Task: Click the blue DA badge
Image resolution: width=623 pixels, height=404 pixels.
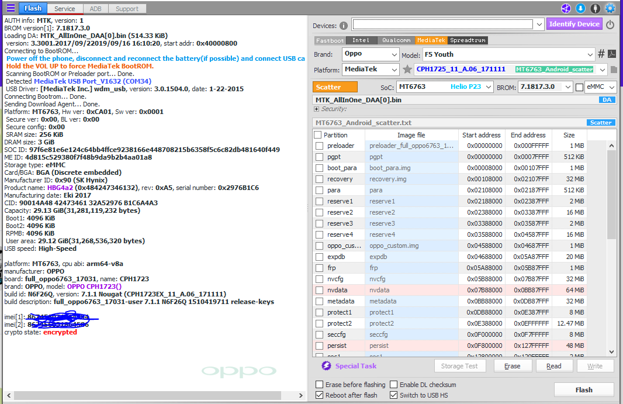Action: (607, 100)
